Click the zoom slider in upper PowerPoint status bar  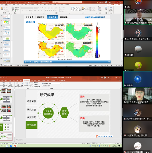tap(112, 65)
